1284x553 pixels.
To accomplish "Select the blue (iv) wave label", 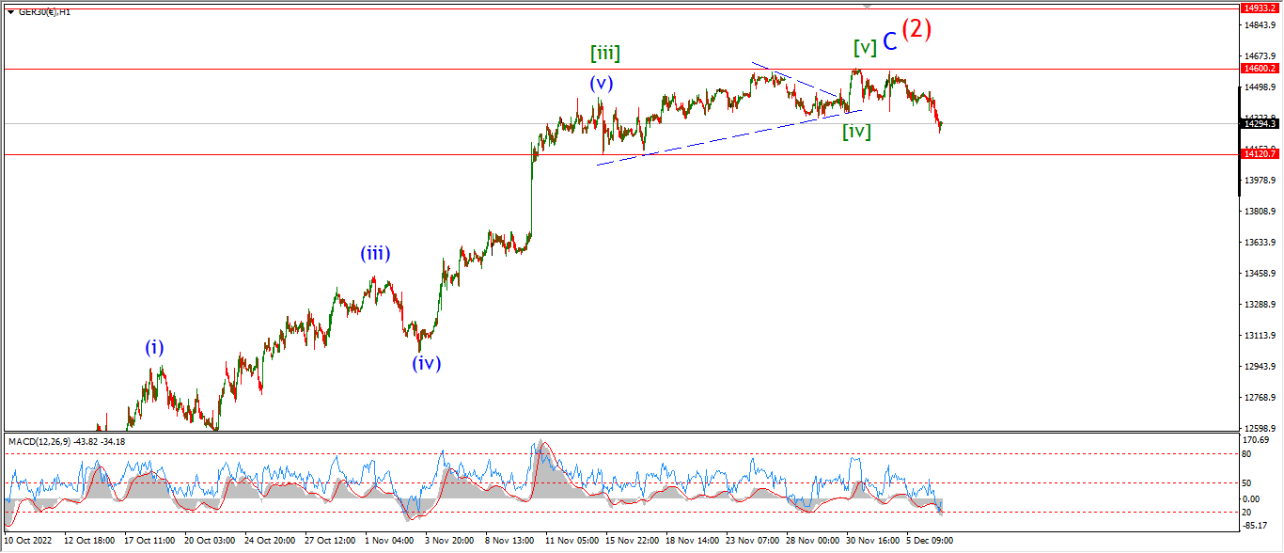I will coord(427,363).
